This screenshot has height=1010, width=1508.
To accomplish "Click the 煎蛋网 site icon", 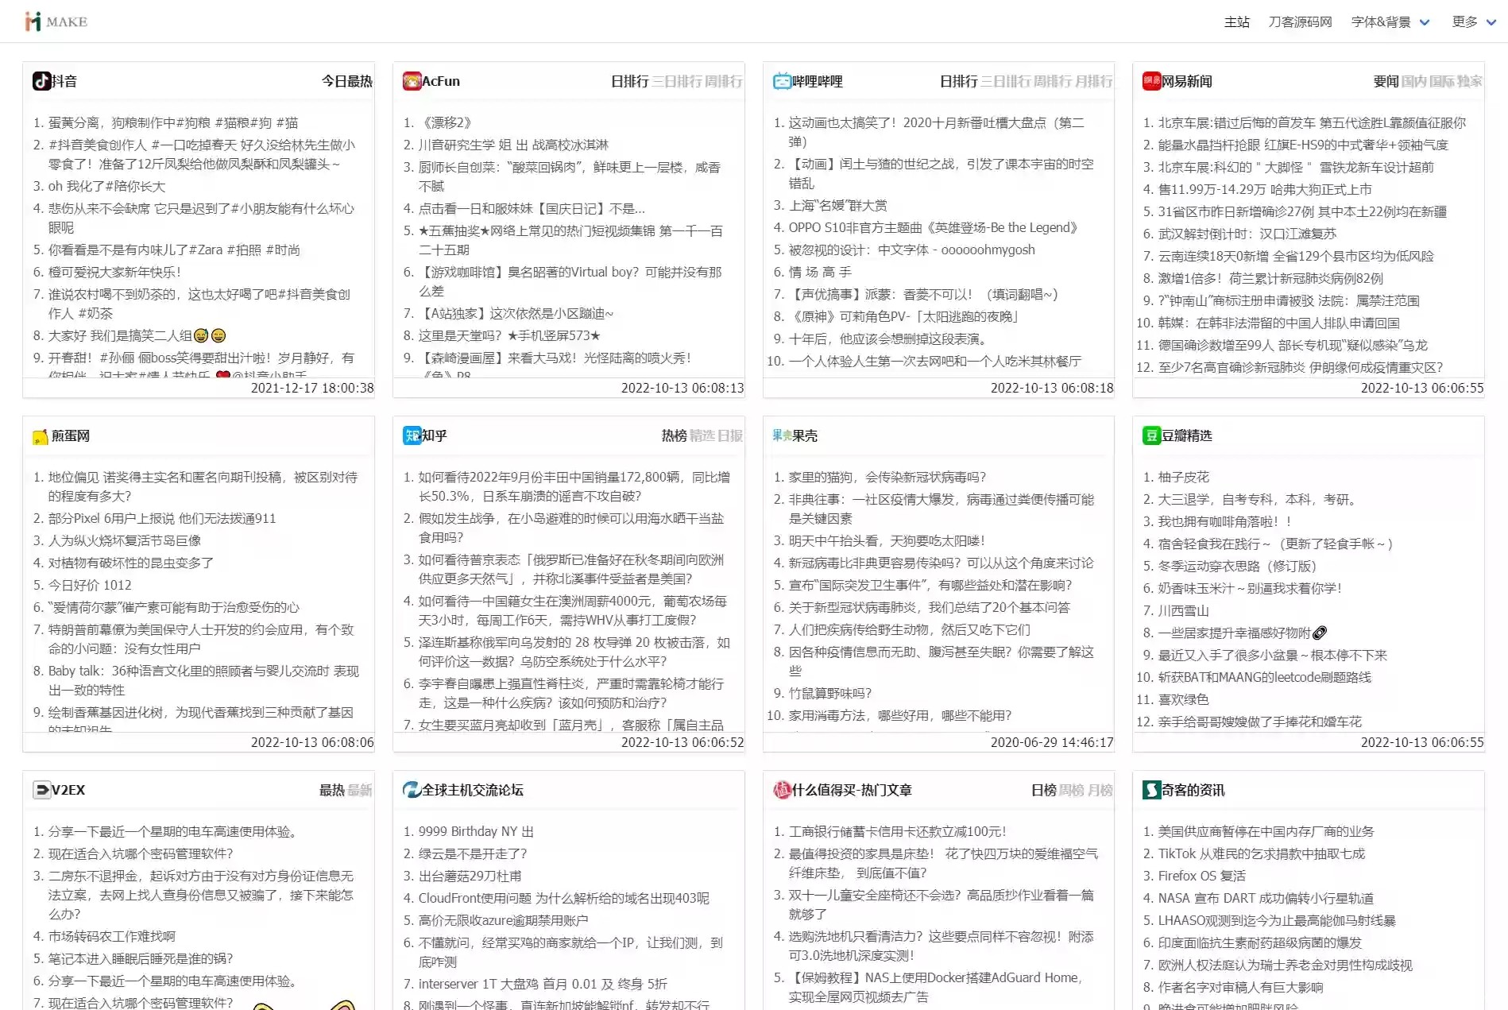I will (42, 435).
